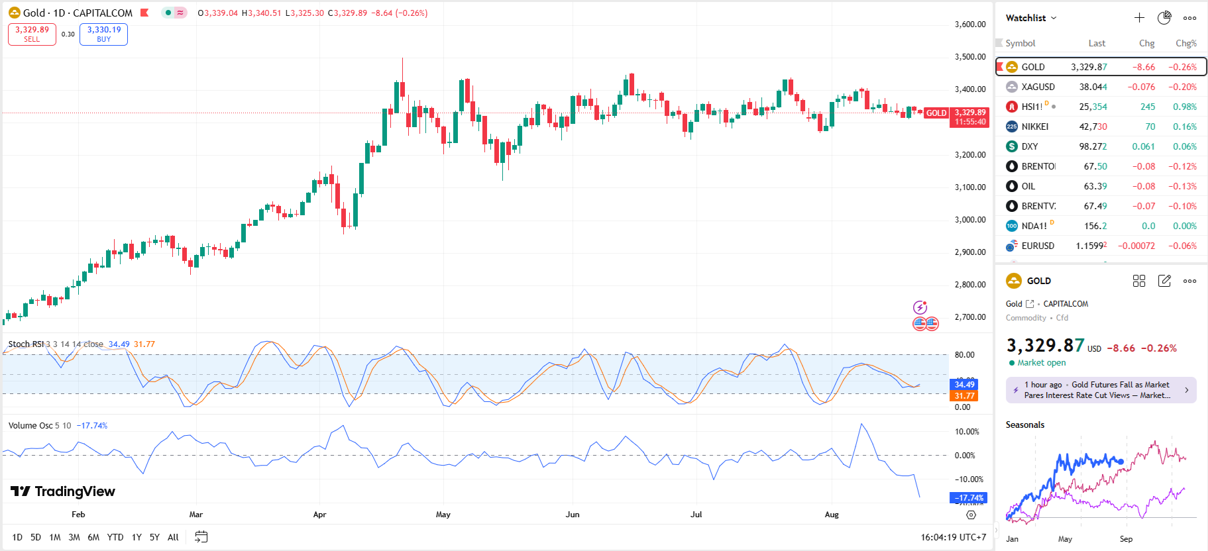The image size is (1208, 551).
Task: Expand the Gold Futures news banner chevron
Action: 1186,390
